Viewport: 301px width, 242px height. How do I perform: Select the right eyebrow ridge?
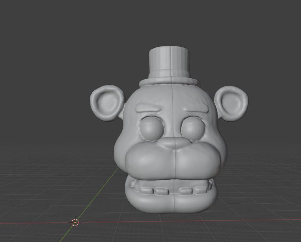click(x=198, y=108)
